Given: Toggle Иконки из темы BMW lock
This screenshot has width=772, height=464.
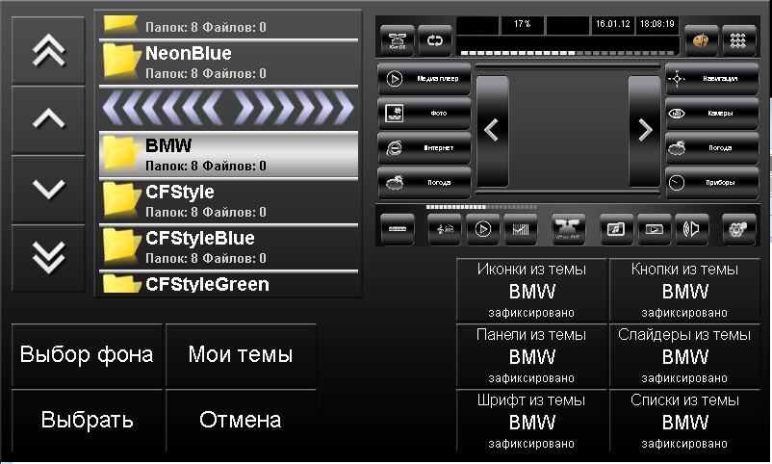Looking at the screenshot, I should pyautogui.click(x=531, y=290).
